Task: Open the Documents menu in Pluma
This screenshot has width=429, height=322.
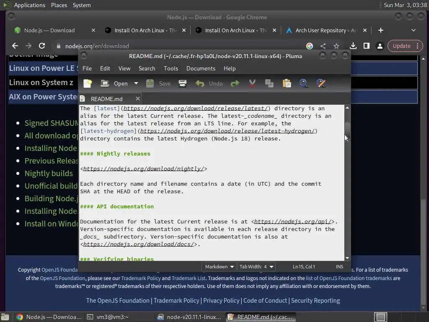Action: point(201,68)
